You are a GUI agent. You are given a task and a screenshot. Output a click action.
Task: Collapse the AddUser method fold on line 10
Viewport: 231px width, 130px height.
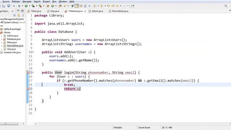coord(33,52)
